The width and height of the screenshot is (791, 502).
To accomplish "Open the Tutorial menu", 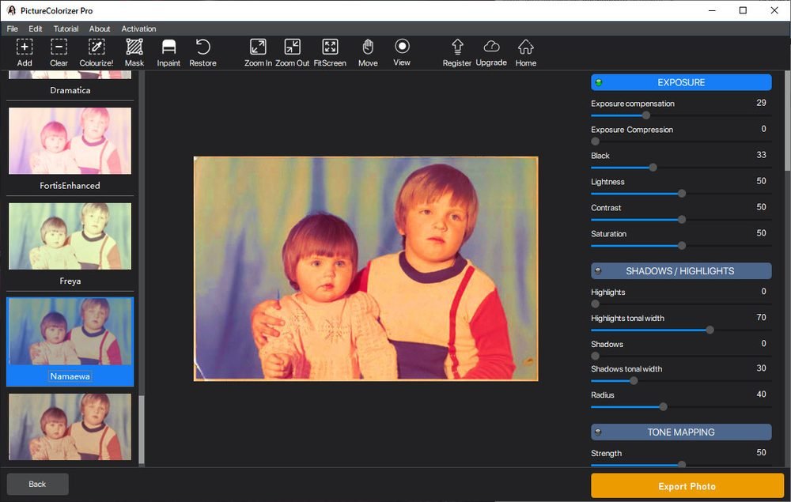I will [66, 29].
